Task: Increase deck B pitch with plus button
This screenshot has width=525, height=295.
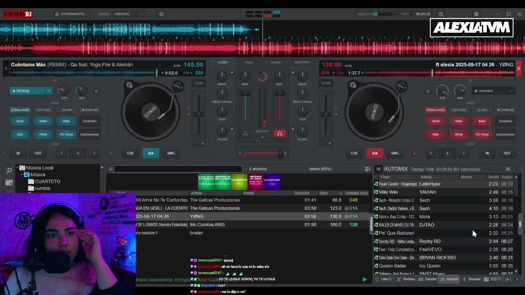Action: [x=329, y=143]
